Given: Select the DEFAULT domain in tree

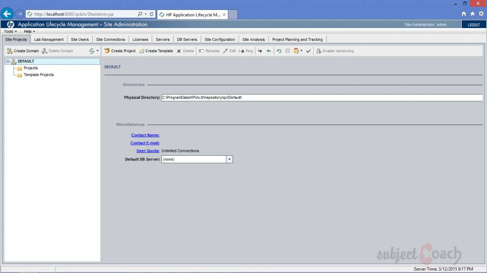Looking at the screenshot, I should point(26,61).
